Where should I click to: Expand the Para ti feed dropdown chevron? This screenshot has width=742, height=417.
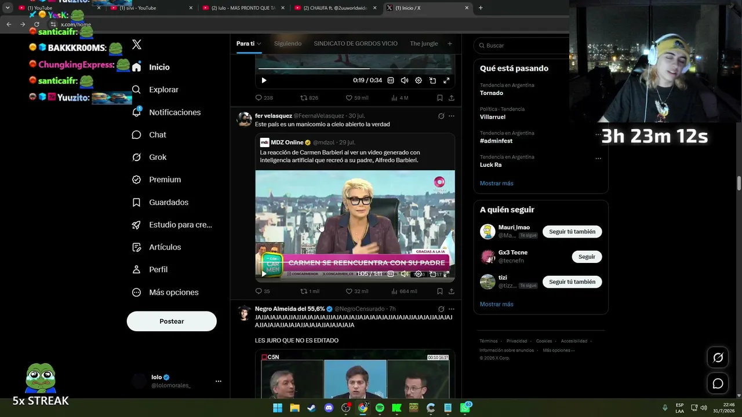tap(259, 44)
